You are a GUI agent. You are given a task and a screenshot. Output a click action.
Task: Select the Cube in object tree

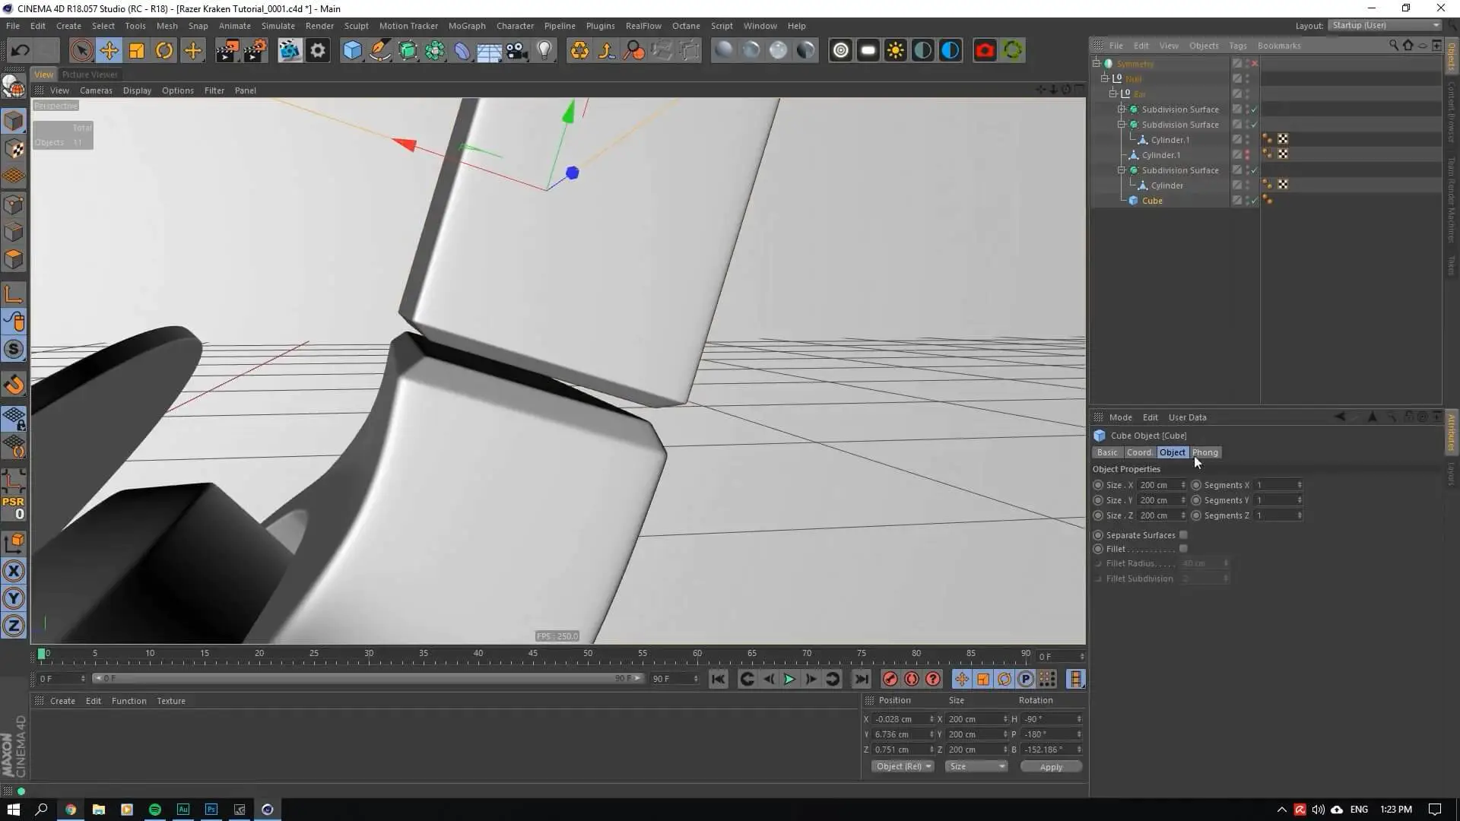point(1152,201)
